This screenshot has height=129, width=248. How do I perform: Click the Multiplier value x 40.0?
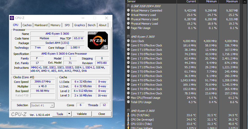pos(43,86)
